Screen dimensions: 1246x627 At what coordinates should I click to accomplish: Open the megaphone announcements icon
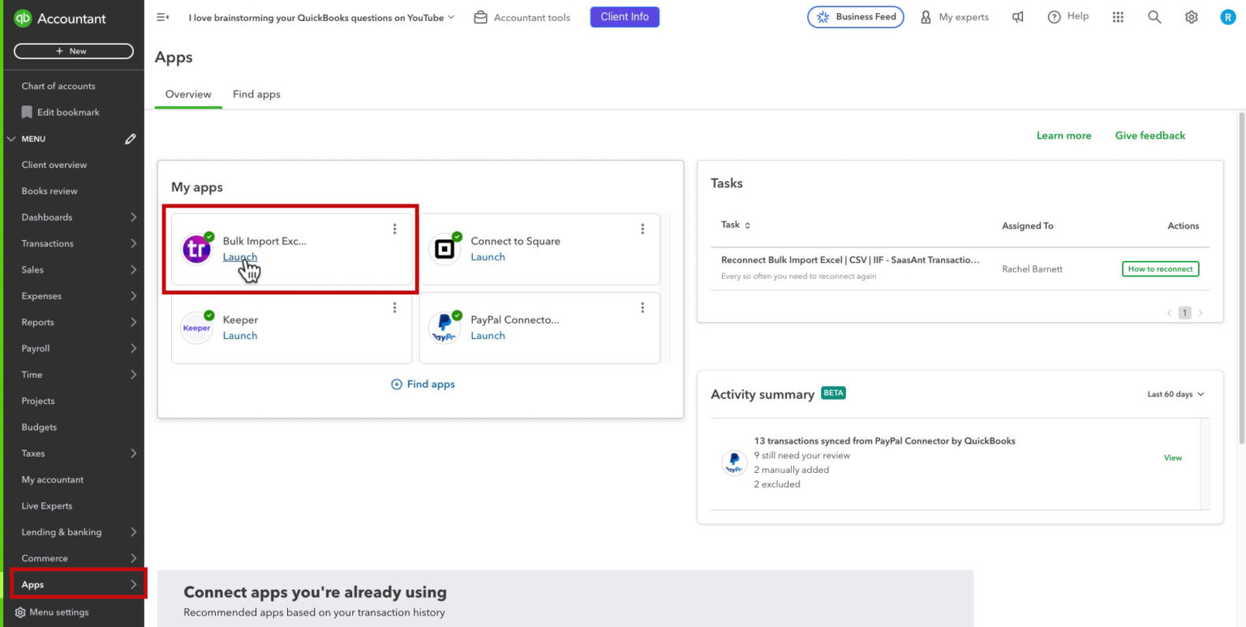click(1017, 17)
